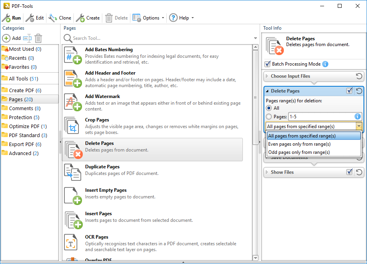This screenshot has width=367, height=264.
Task: Reset the Choose Input Files step
Action: click(359, 76)
